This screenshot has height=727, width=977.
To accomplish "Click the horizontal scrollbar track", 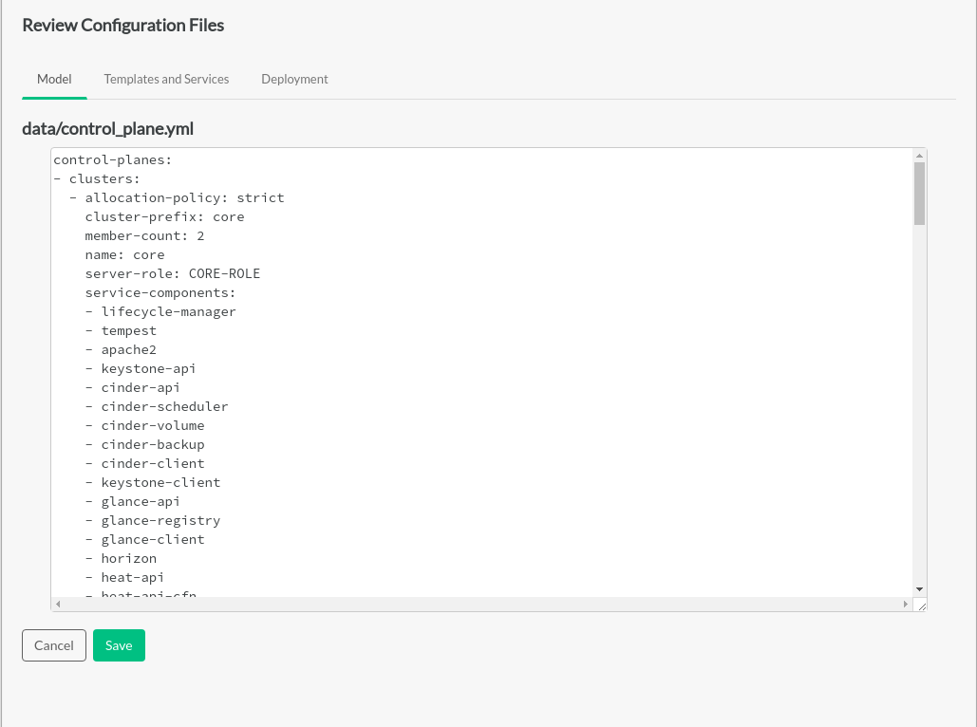I will pos(475,604).
